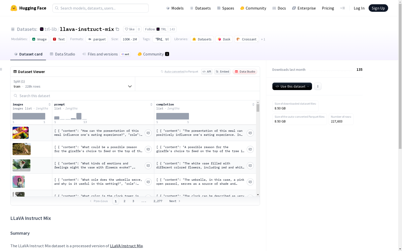This screenshot has width=402, height=251.
Task: Go to Spaces in the top navigation
Action: [226, 8]
